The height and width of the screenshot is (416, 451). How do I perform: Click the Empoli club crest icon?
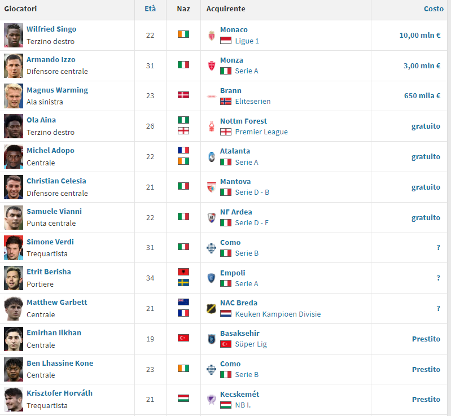click(x=212, y=278)
